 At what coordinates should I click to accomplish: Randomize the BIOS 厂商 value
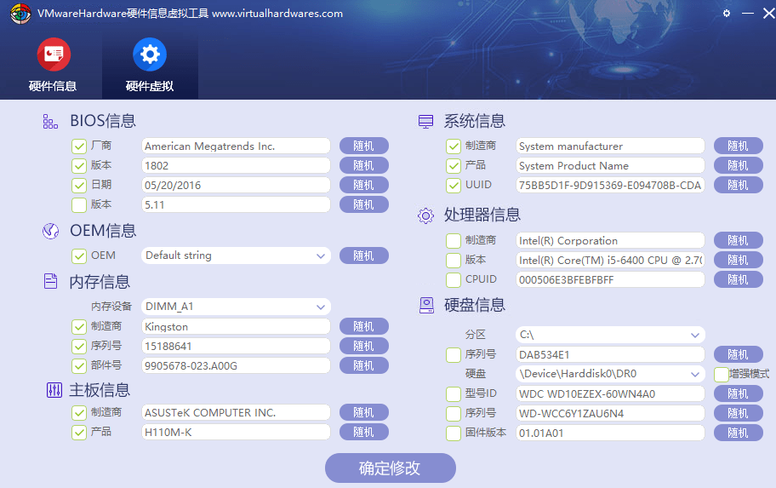364,146
